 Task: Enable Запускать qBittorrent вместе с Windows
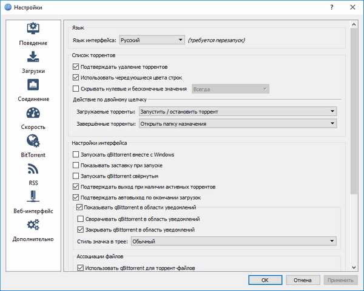tap(76, 154)
